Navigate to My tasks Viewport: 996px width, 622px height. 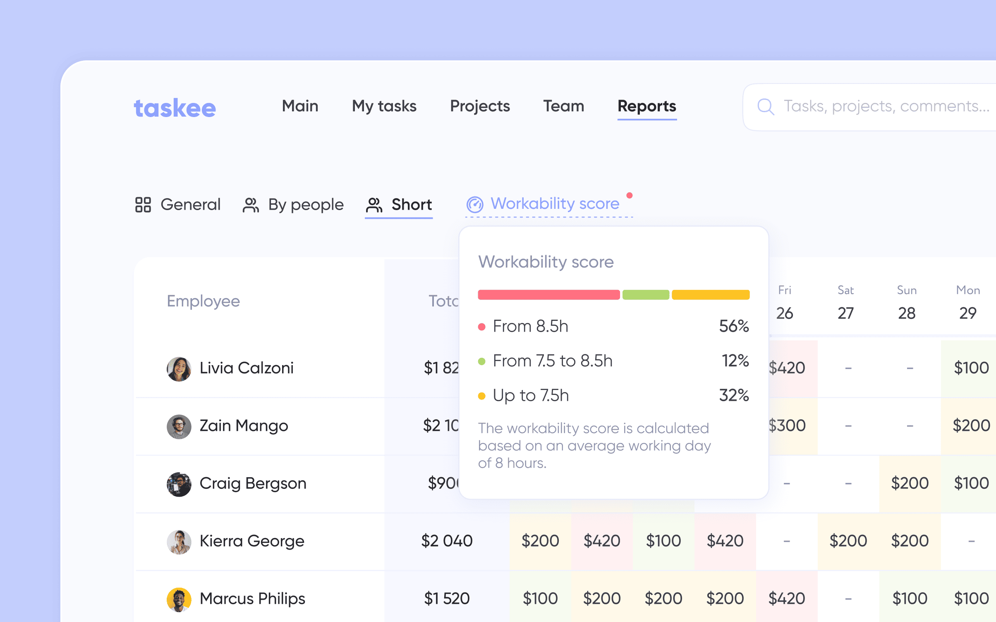(384, 107)
